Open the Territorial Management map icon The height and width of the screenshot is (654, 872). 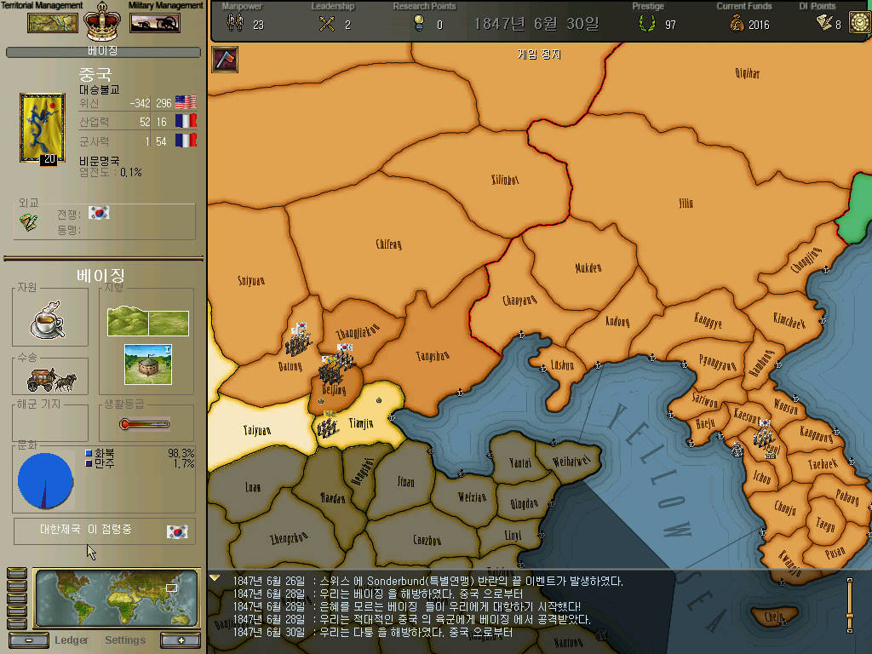(53, 23)
